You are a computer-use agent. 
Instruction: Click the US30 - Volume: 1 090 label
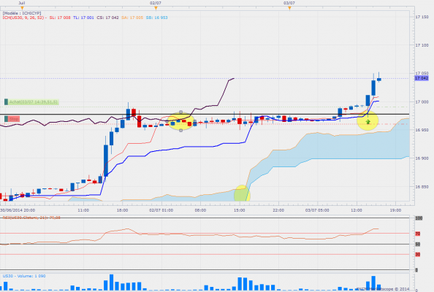(24, 276)
